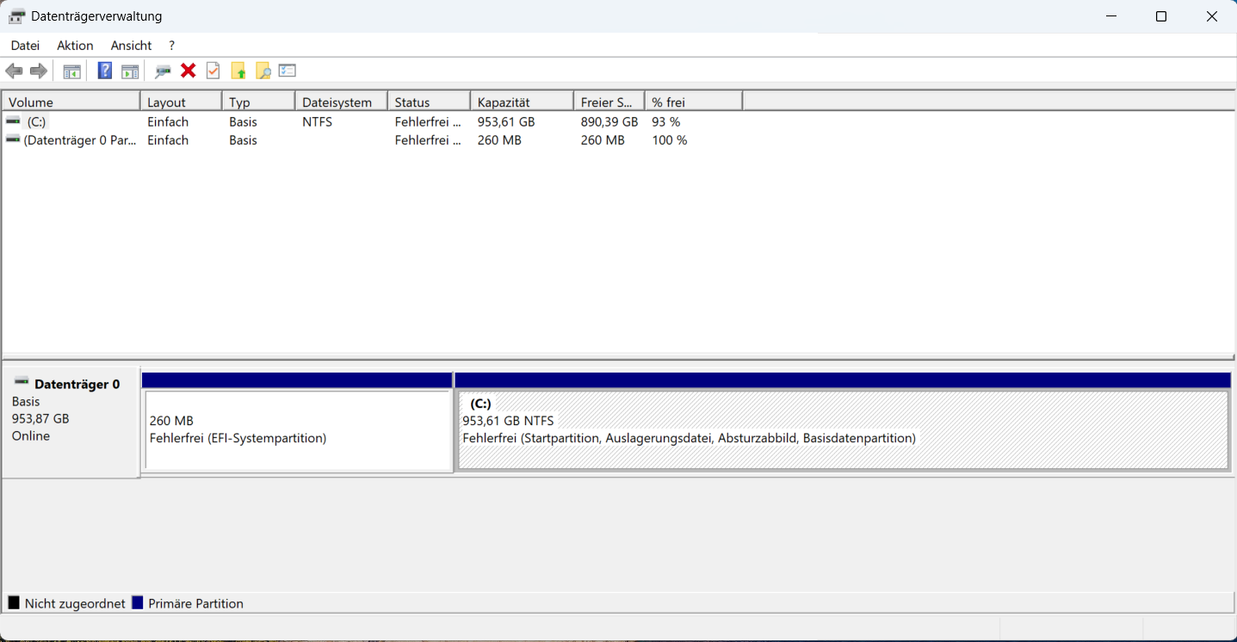Open the Aktion menu
The width and height of the screenshot is (1237, 642).
(x=75, y=45)
